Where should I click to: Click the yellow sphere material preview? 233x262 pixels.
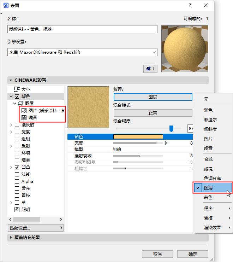(185, 49)
